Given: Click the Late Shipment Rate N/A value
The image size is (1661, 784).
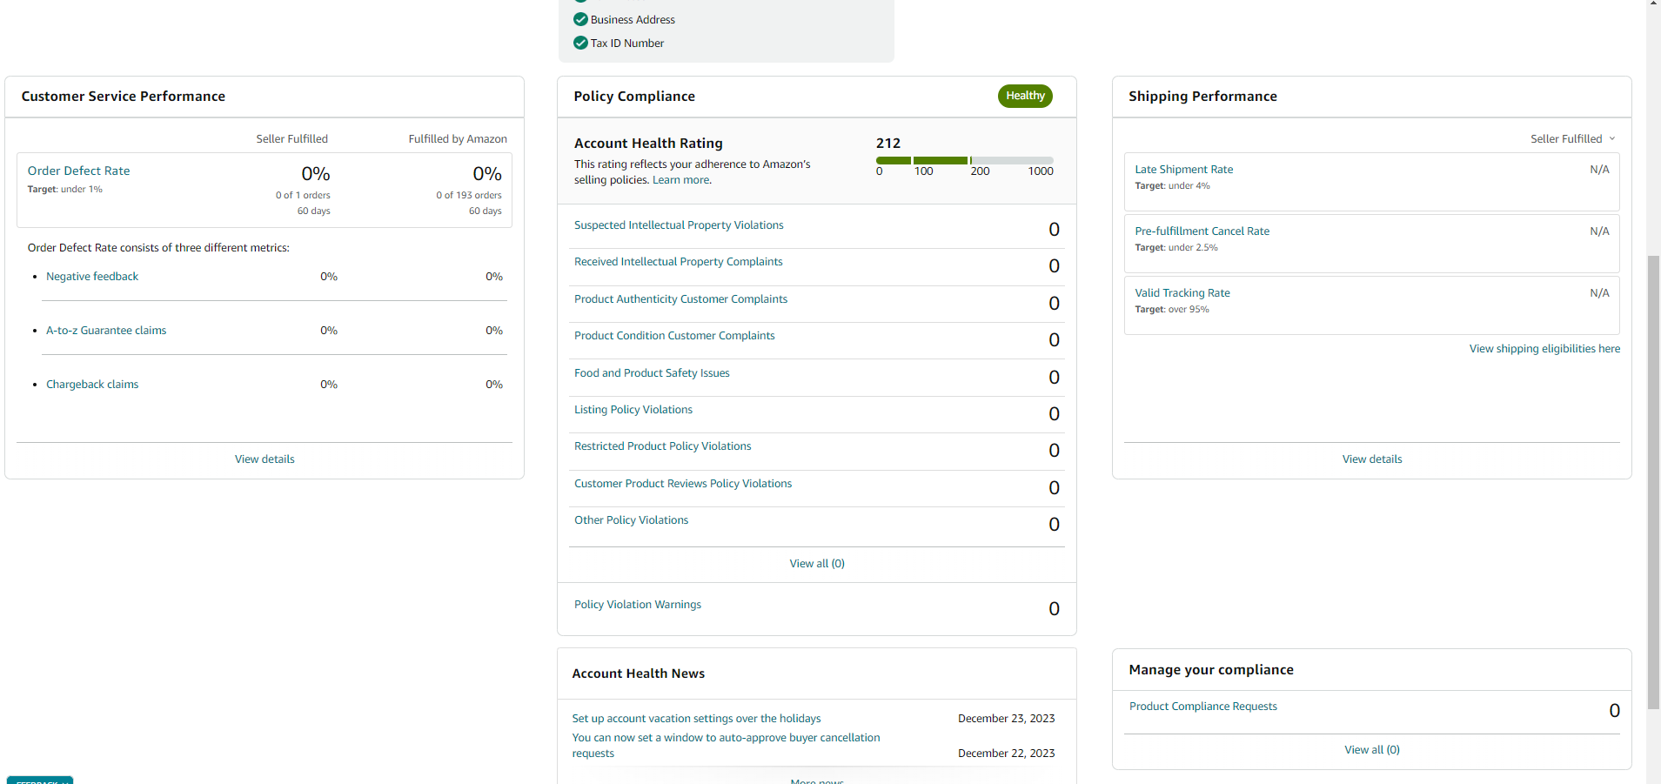Looking at the screenshot, I should click(x=1599, y=170).
